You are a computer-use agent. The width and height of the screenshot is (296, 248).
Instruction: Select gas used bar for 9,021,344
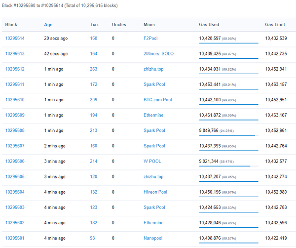click(x=228, y=166)
